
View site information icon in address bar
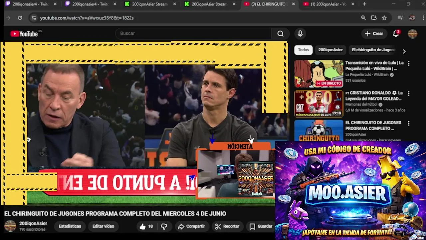coord(34,18)
